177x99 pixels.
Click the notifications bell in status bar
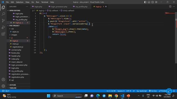coord(174,91)
